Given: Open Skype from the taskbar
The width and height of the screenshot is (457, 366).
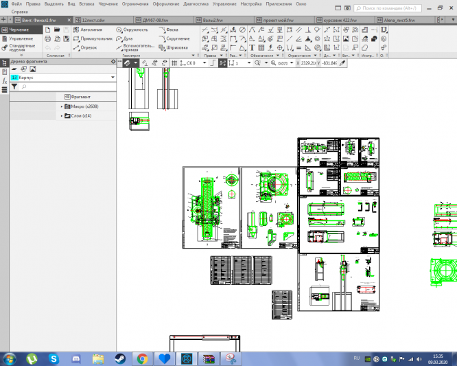Looking at the screenshot, I should [x=54, y=359].
